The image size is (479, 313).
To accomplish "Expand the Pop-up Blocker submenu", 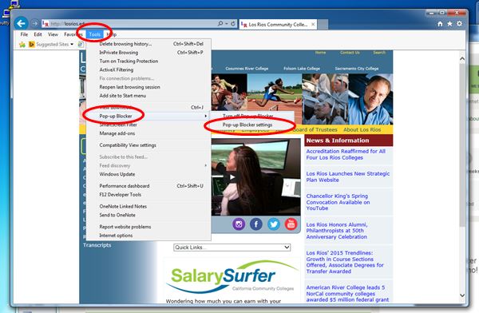I will (148, 116).
